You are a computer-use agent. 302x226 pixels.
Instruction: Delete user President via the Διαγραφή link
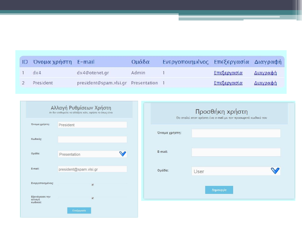[265, 83]
